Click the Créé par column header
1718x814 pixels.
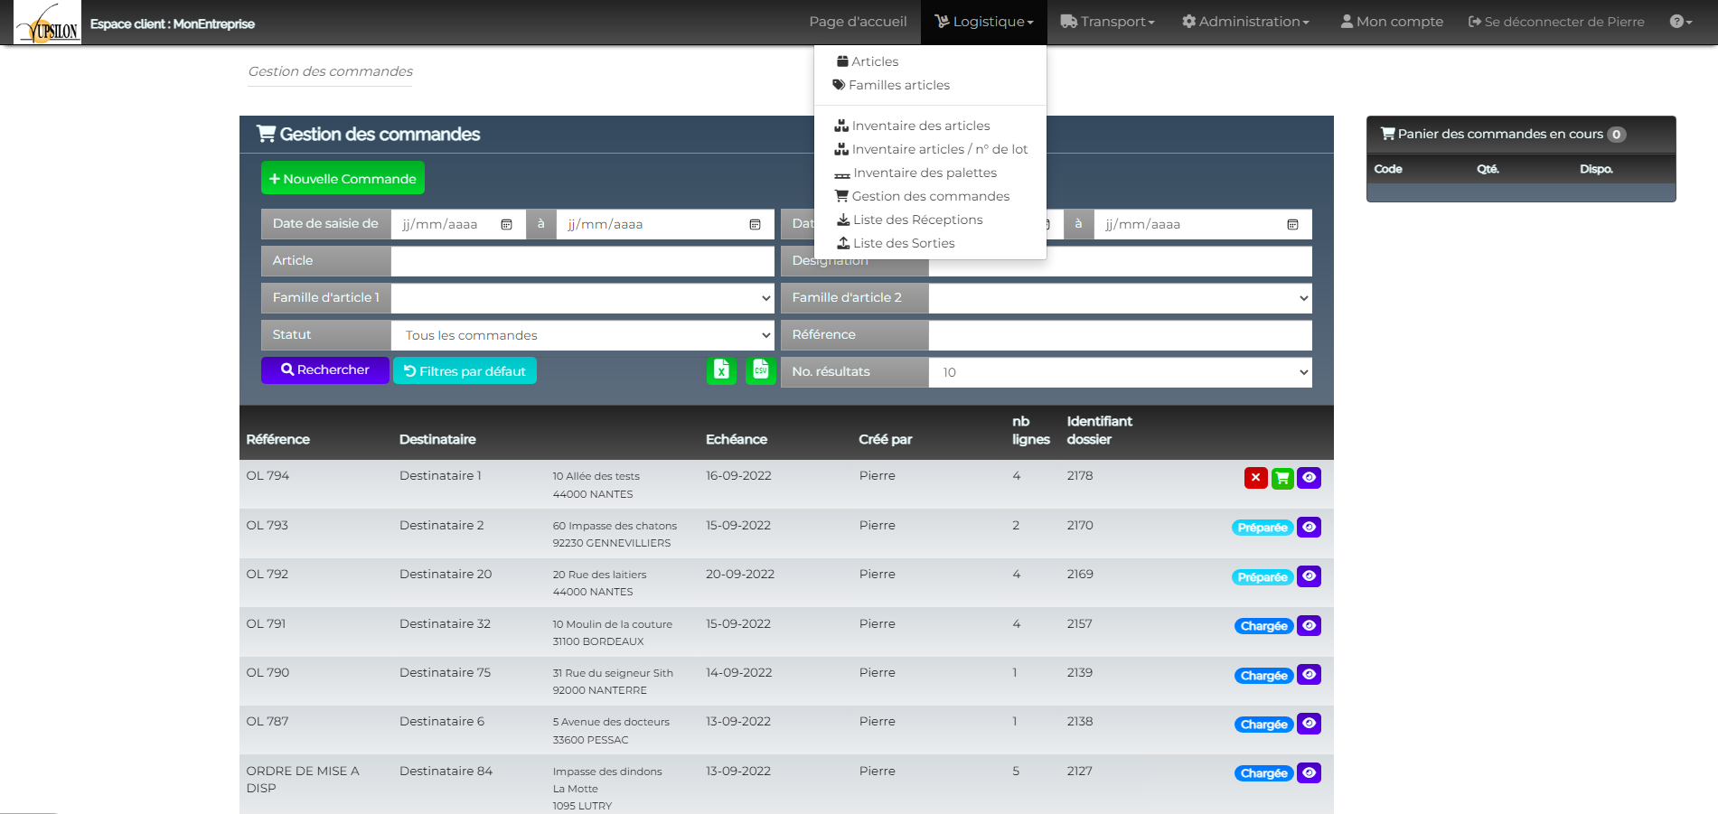[x=885, y=439]
